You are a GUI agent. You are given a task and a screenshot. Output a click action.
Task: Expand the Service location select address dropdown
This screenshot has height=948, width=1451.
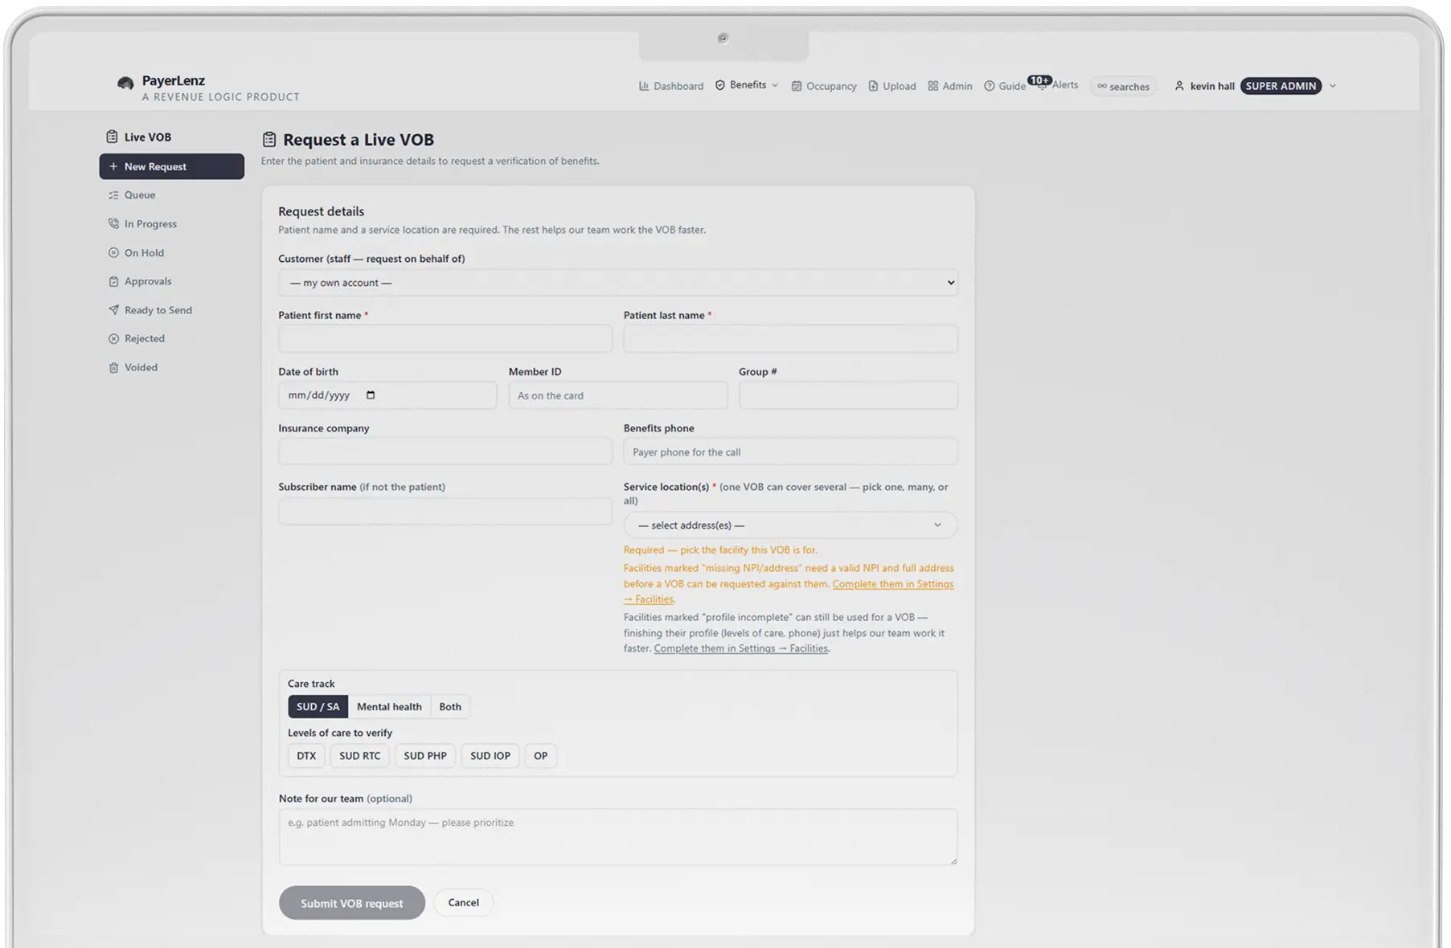pos(790,525)
